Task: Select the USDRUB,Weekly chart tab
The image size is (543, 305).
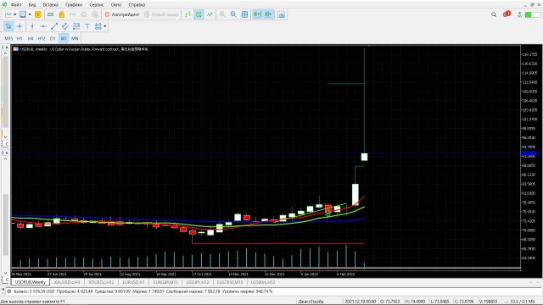Action: coord(31,282)
